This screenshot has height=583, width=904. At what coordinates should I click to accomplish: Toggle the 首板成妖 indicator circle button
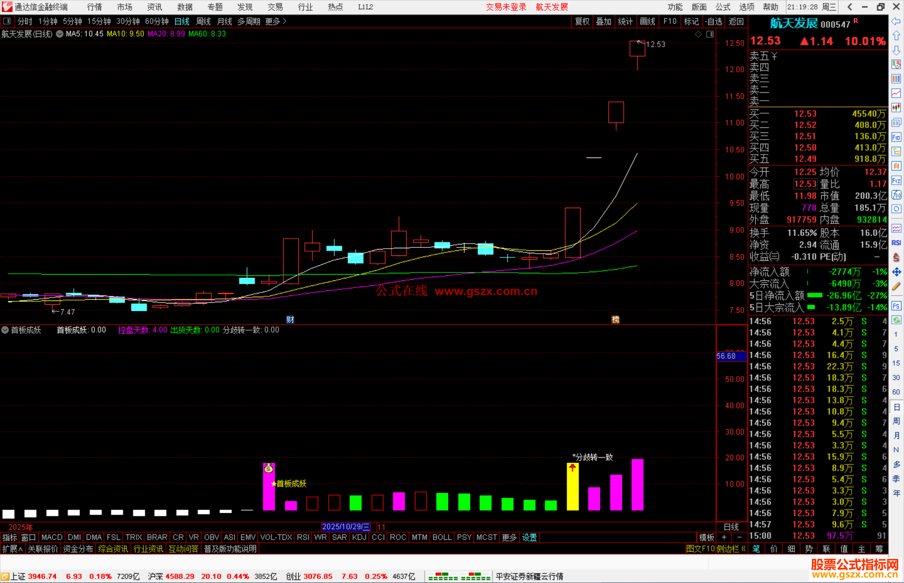pyautogui.click(x=5, y=330)
